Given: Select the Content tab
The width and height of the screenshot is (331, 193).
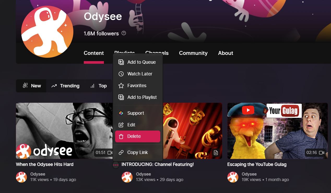Looking at the screenshot, I should [x=94, y=53].
